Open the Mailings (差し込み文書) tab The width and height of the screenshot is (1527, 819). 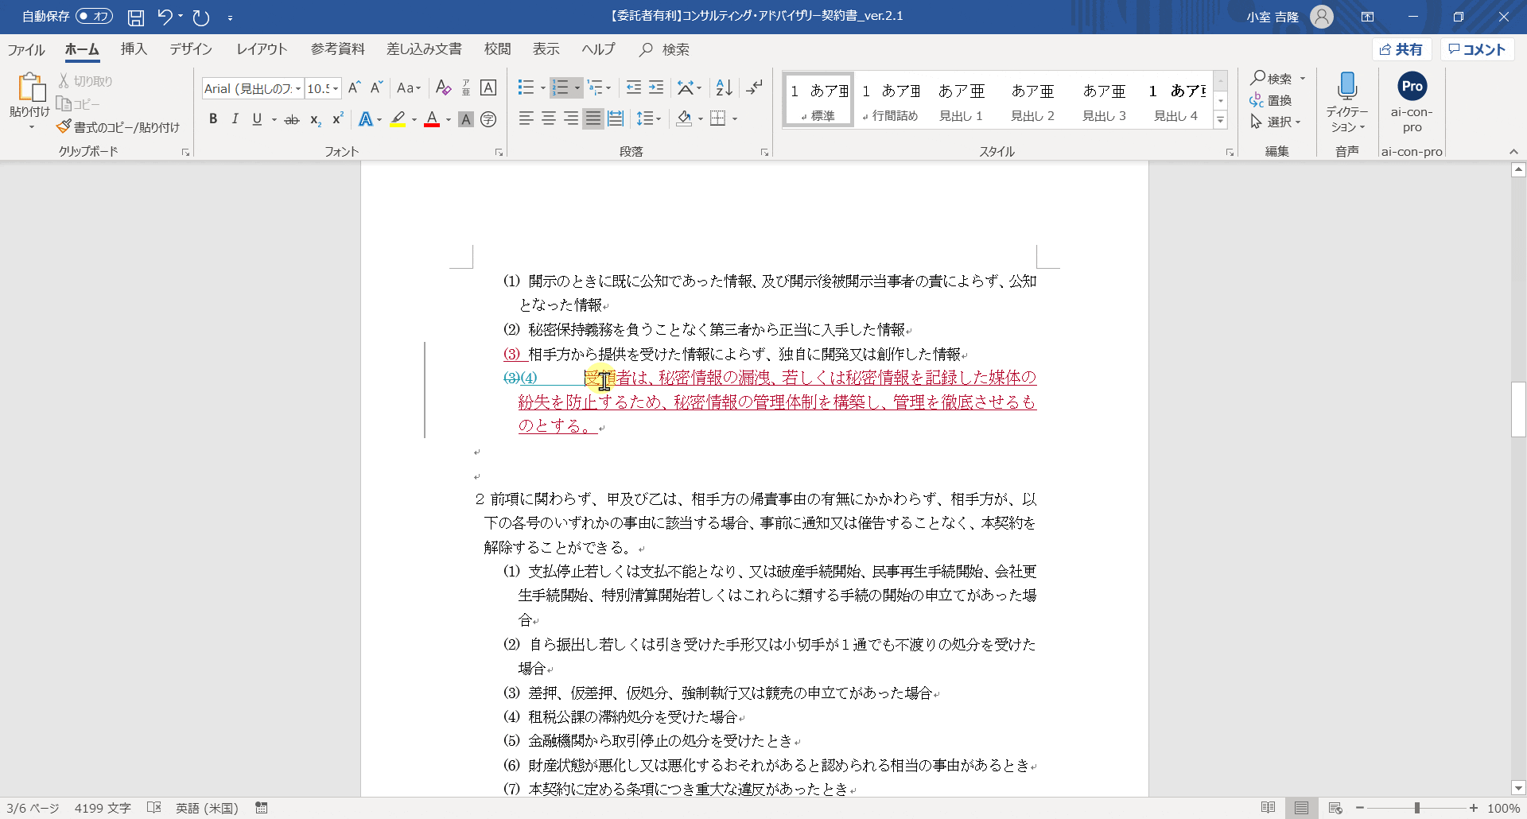[x=424, y=49]
